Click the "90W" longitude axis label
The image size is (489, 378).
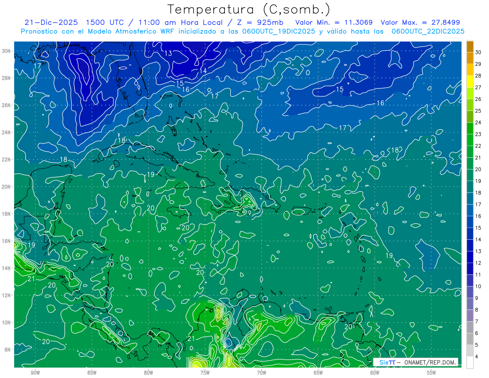pyautogui.click(x=35, y=373)
